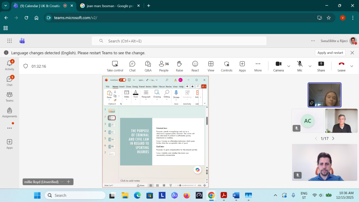Expand the Mic options arrow
The height and width of the screenshot is (202, 359).
310,66
